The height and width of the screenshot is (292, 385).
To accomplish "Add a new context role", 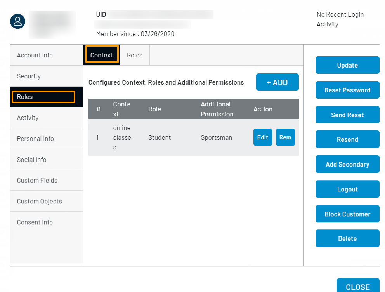I will (x=277, y=82).
